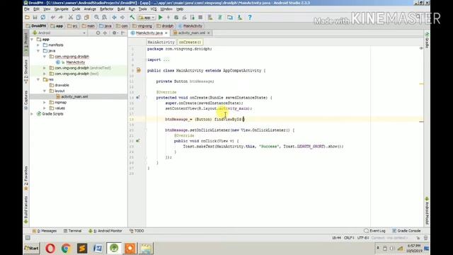
Task: Open the Messages tool window
Action: tap(45, 231)
